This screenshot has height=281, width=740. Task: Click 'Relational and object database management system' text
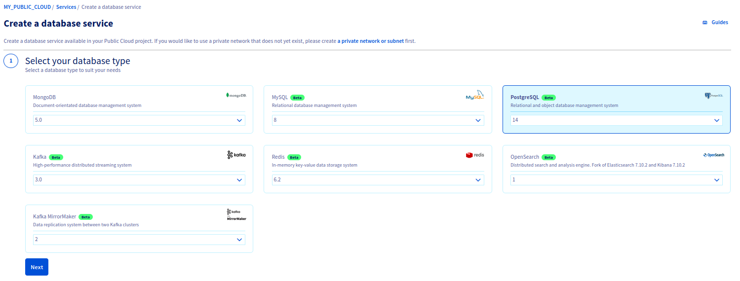(x=564, y=105)
